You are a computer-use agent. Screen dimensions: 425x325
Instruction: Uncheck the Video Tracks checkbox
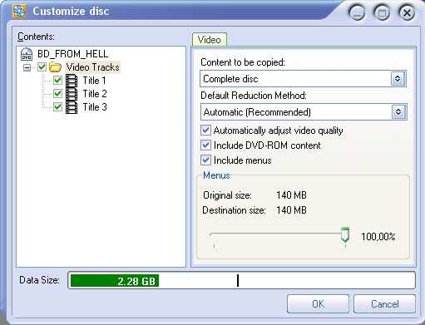(42, 67)
